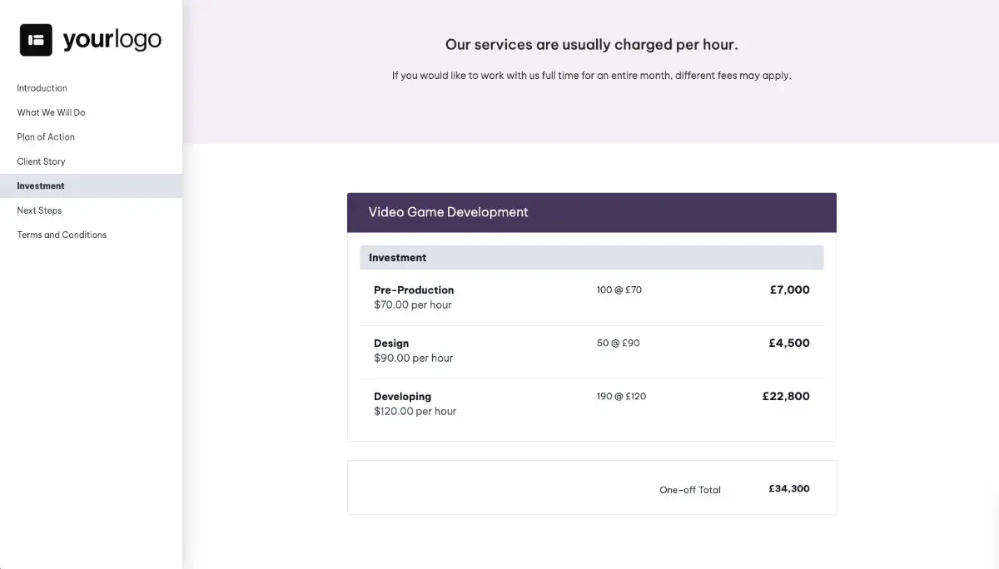
Task: Click the 'charged per hour' page heading
Action: (x=591, y=45)
